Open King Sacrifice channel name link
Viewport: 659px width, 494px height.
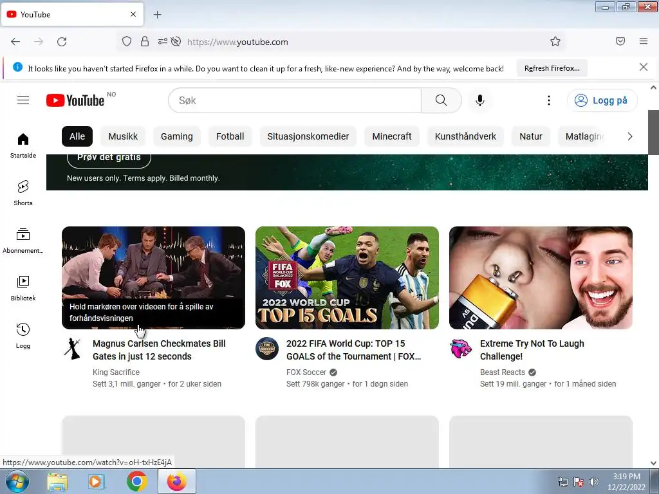click(x=116, y=372)
